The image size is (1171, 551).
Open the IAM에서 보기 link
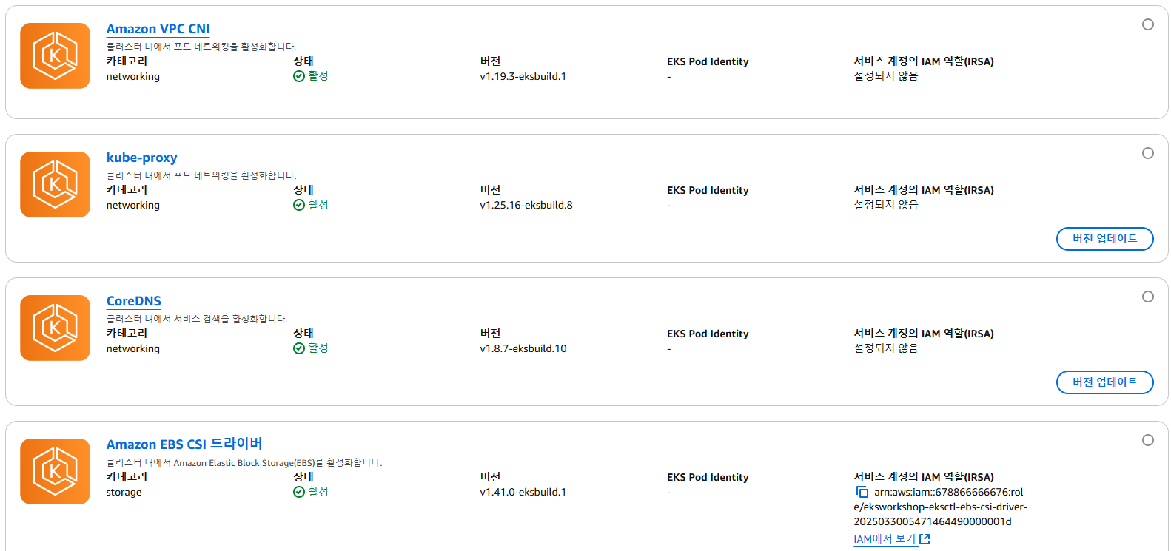tap(885, 539)
